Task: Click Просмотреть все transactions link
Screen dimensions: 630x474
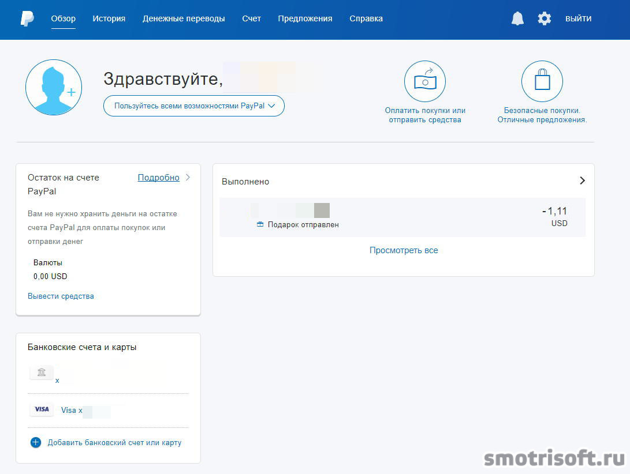Action: (x=404, y=250)
